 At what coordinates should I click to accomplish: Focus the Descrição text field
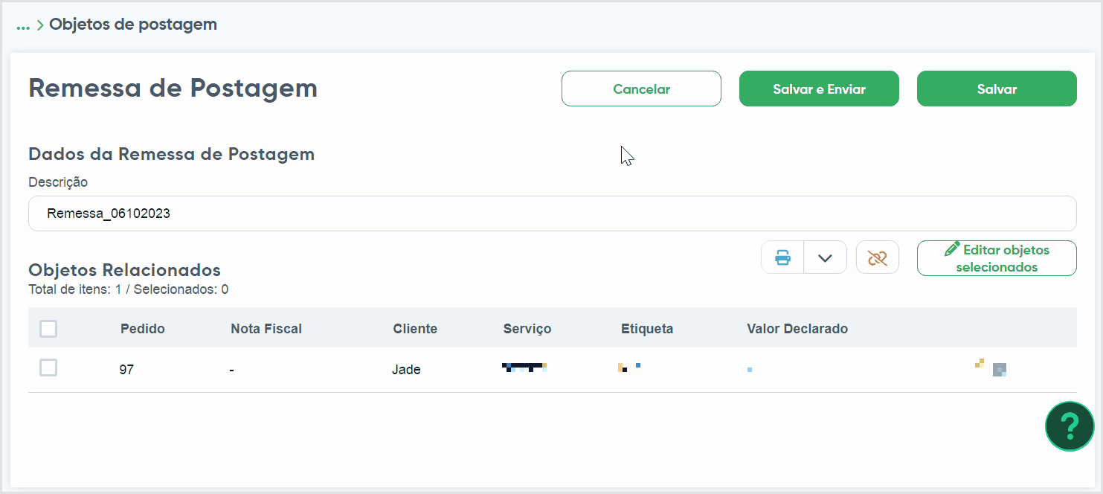coord(552,214)
